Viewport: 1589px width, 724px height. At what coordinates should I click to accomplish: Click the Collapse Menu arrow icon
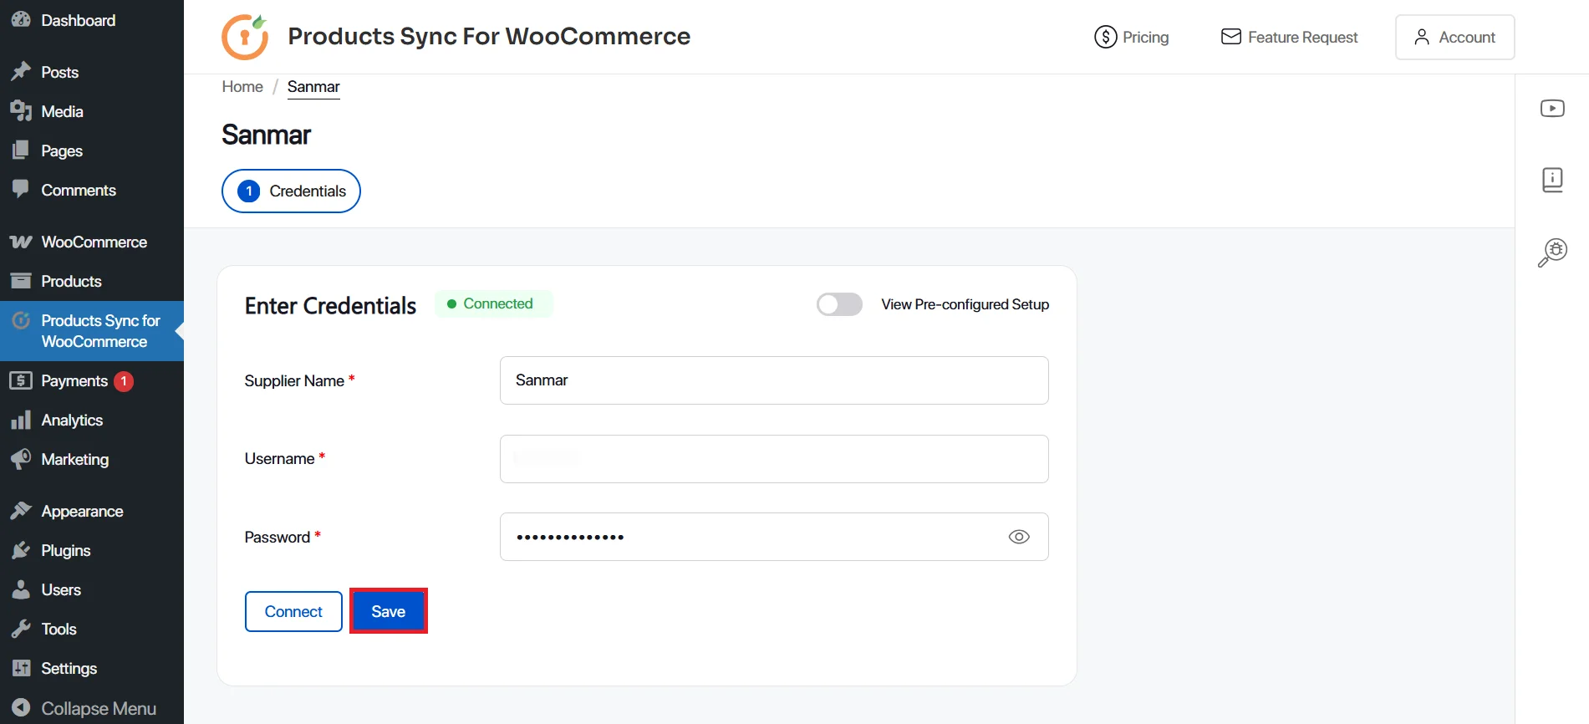pos(21,708)
